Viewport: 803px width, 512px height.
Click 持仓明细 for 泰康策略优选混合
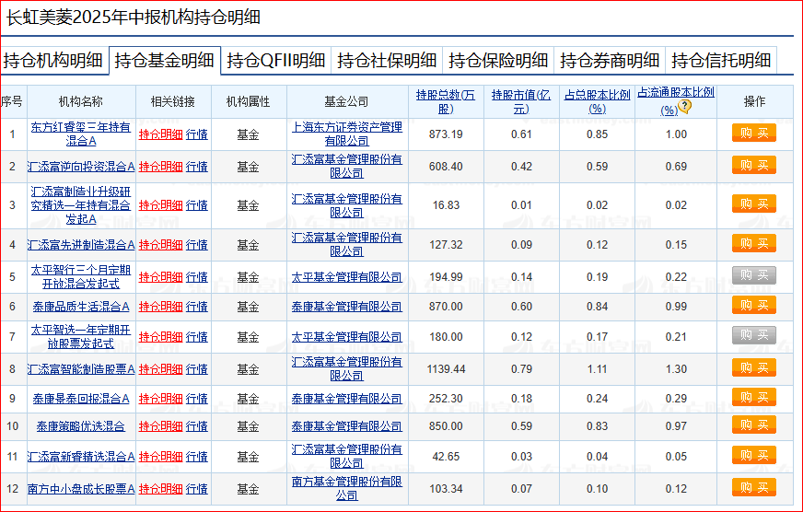[x=161, y=426]
